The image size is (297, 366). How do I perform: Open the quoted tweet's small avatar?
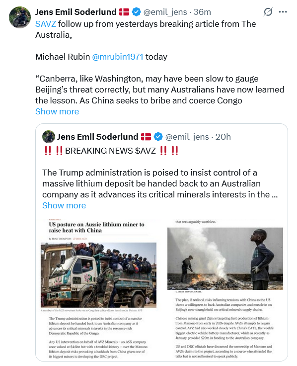pyautogui.click(x=49, y=137)
